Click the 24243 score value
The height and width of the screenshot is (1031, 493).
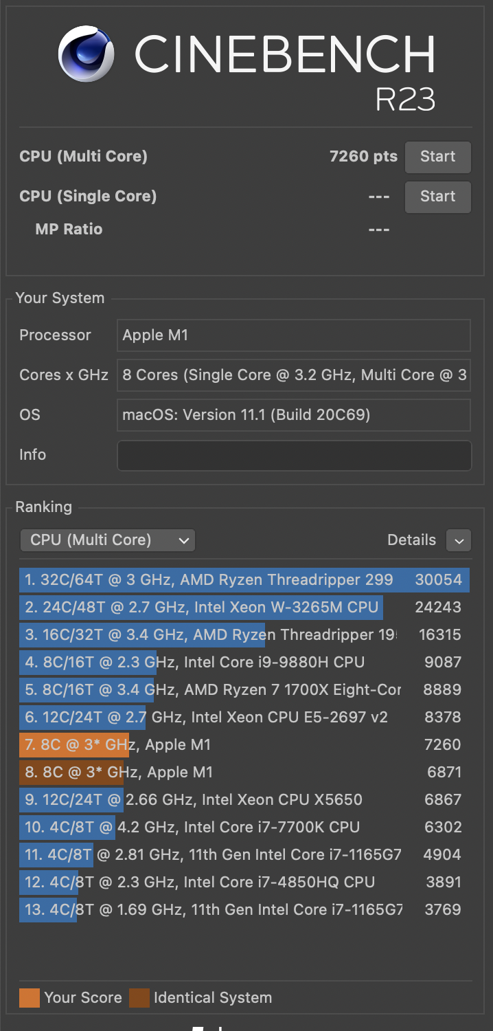439,607
